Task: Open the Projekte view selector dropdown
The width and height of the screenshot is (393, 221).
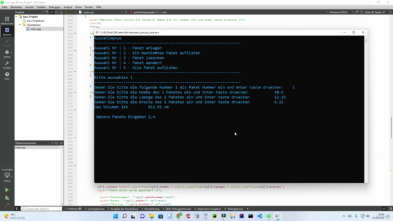Action: click(x=29, y=12)
